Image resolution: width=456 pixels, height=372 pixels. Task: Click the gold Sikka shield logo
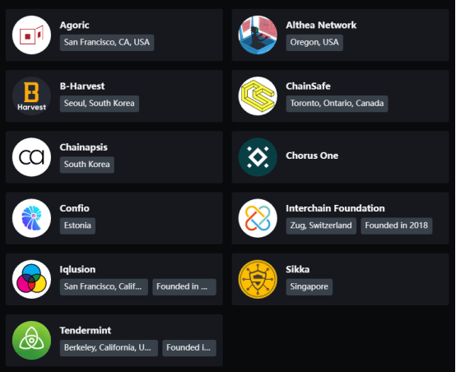[x=258, y=279]
